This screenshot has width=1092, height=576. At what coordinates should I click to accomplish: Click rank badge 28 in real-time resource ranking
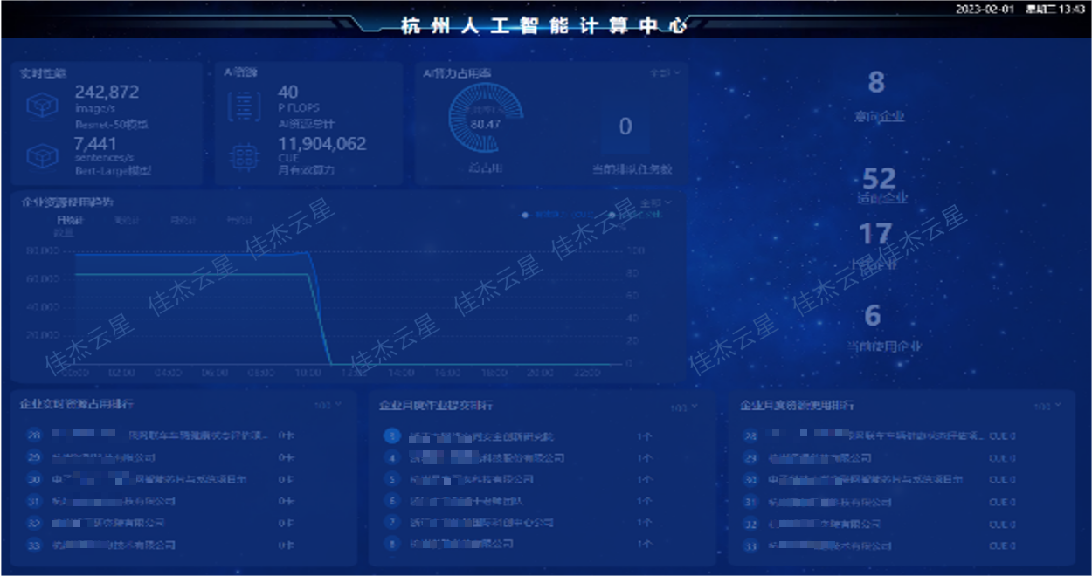click(x=35, y=435)
